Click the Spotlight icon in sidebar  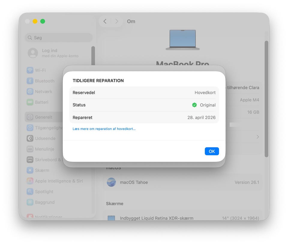30,191
